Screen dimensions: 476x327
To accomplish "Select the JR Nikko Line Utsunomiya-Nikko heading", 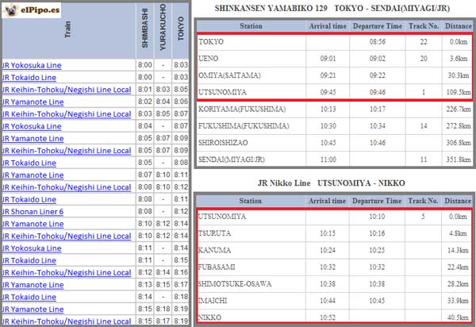I will point(331,183).
